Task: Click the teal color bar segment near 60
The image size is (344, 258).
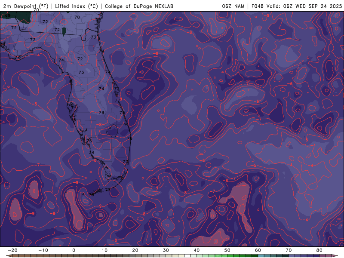Action: point(261,255)
